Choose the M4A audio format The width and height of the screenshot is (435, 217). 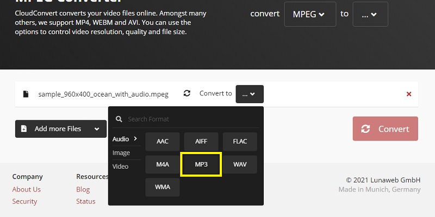tap(163, 164)
